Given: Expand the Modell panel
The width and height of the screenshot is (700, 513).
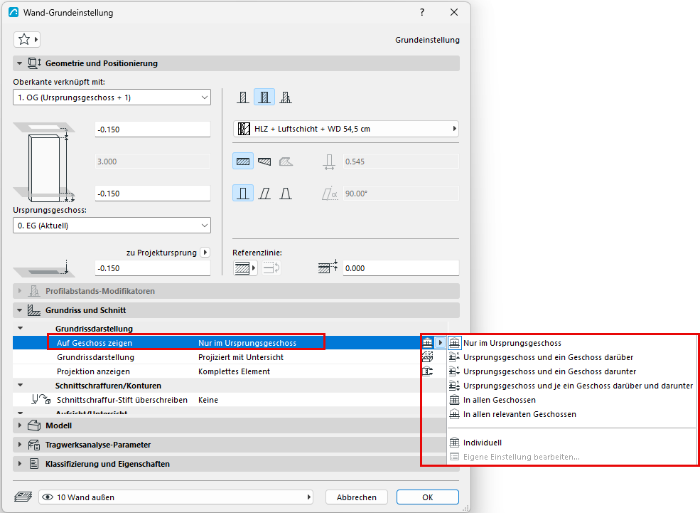Looking at the screenshot, I should click(x=19, y=425).
